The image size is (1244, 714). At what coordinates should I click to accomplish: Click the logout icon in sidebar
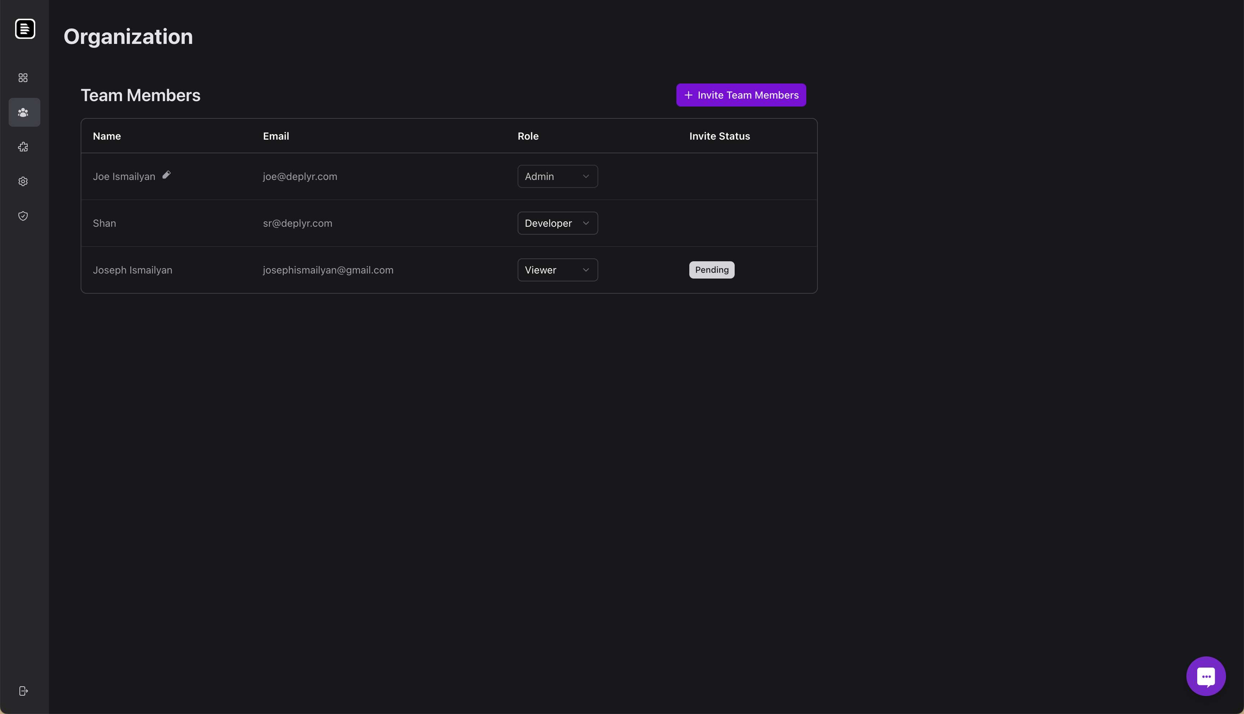click(23, 691)
